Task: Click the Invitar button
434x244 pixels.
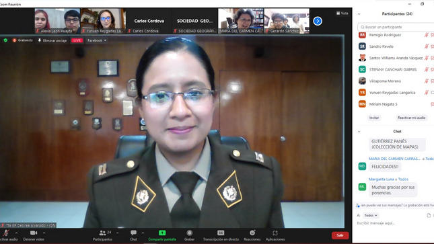Action: (x=374, y=118)
